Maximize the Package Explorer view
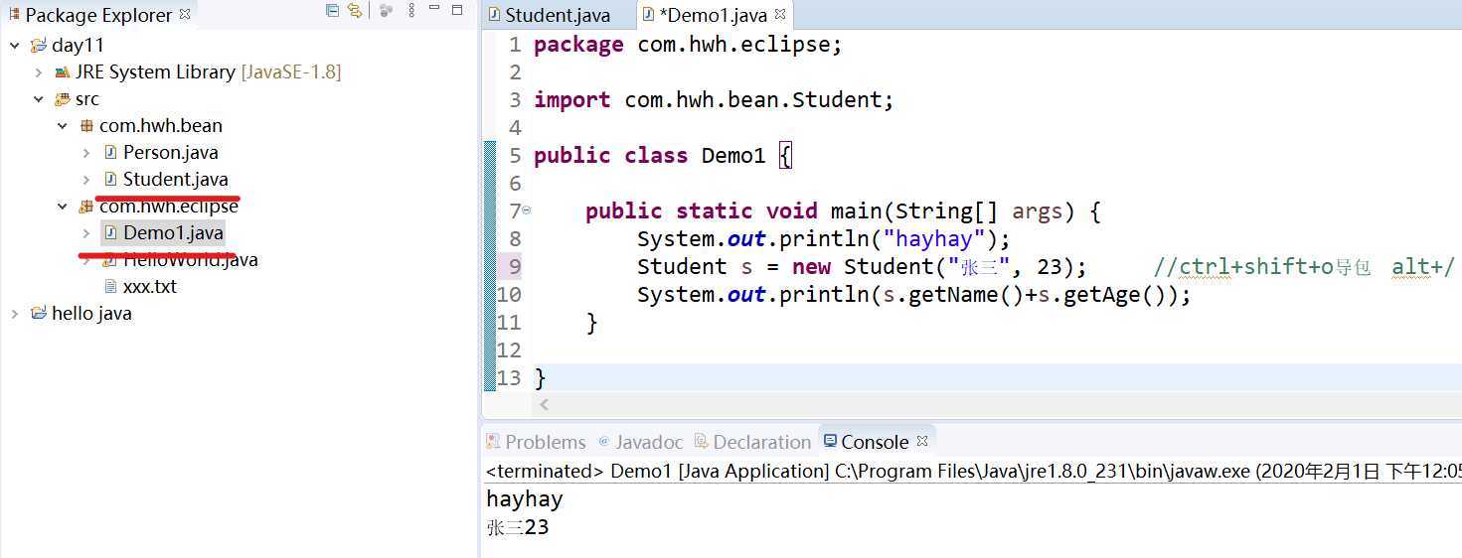The image size is (1462, 558). click(457, 11)
